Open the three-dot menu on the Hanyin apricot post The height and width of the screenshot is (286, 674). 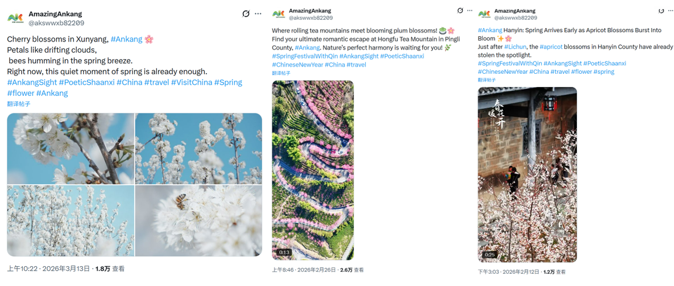670,11
